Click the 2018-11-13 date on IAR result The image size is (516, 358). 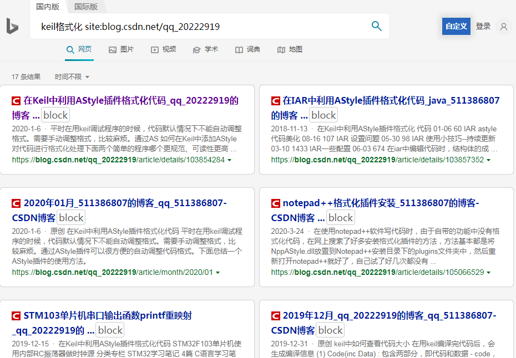(x=289, y=129)
